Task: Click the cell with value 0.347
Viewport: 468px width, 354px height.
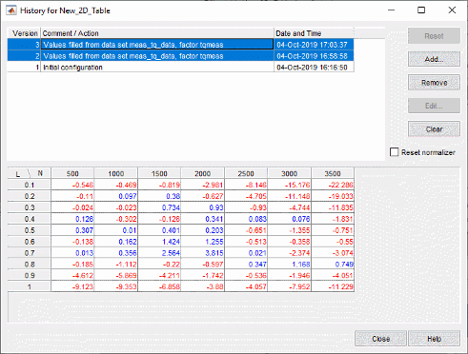Action: 246,265
